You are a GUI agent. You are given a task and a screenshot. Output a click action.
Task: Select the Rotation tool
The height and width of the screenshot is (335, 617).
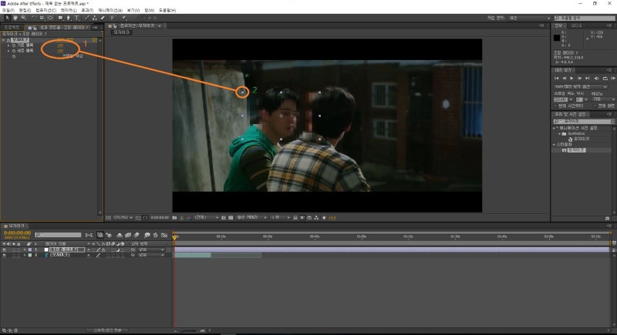pos(34,18)
